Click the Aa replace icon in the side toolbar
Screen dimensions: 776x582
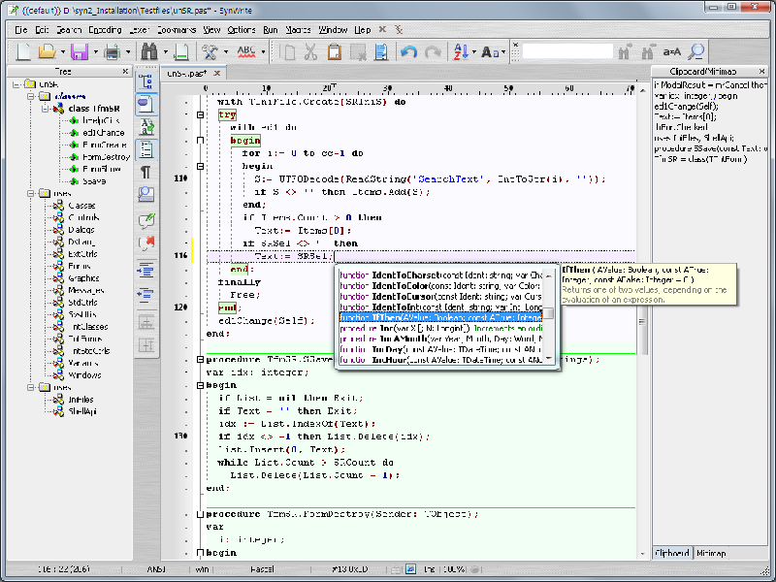pyautogui.click(x=146, y=127)
